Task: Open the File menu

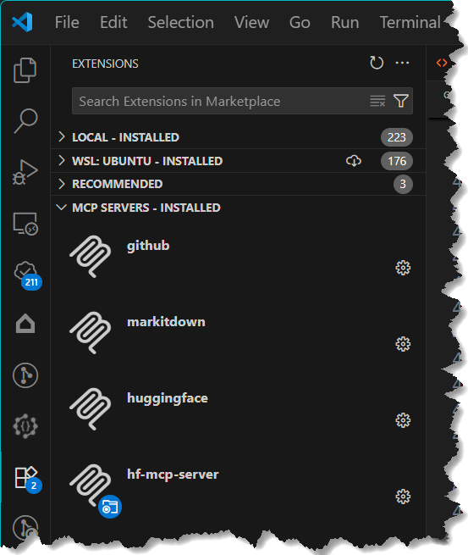Action: click(67, 22)
